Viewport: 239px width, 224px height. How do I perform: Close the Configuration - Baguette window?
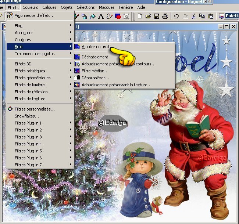[x=210, y=1]
